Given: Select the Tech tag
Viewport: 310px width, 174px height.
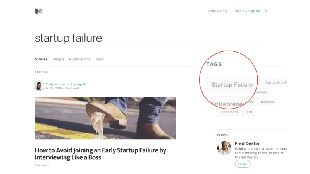Looking at the screenshot, I should click(x=248, y=112).
